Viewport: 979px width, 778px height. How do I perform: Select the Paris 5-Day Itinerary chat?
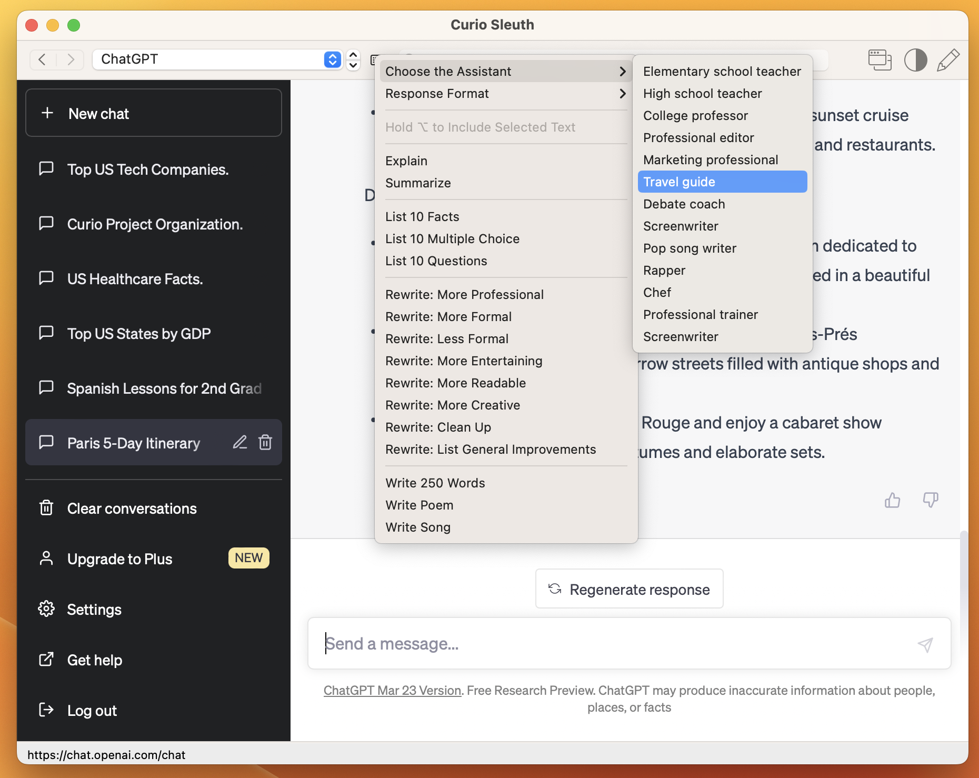(154, 443)
